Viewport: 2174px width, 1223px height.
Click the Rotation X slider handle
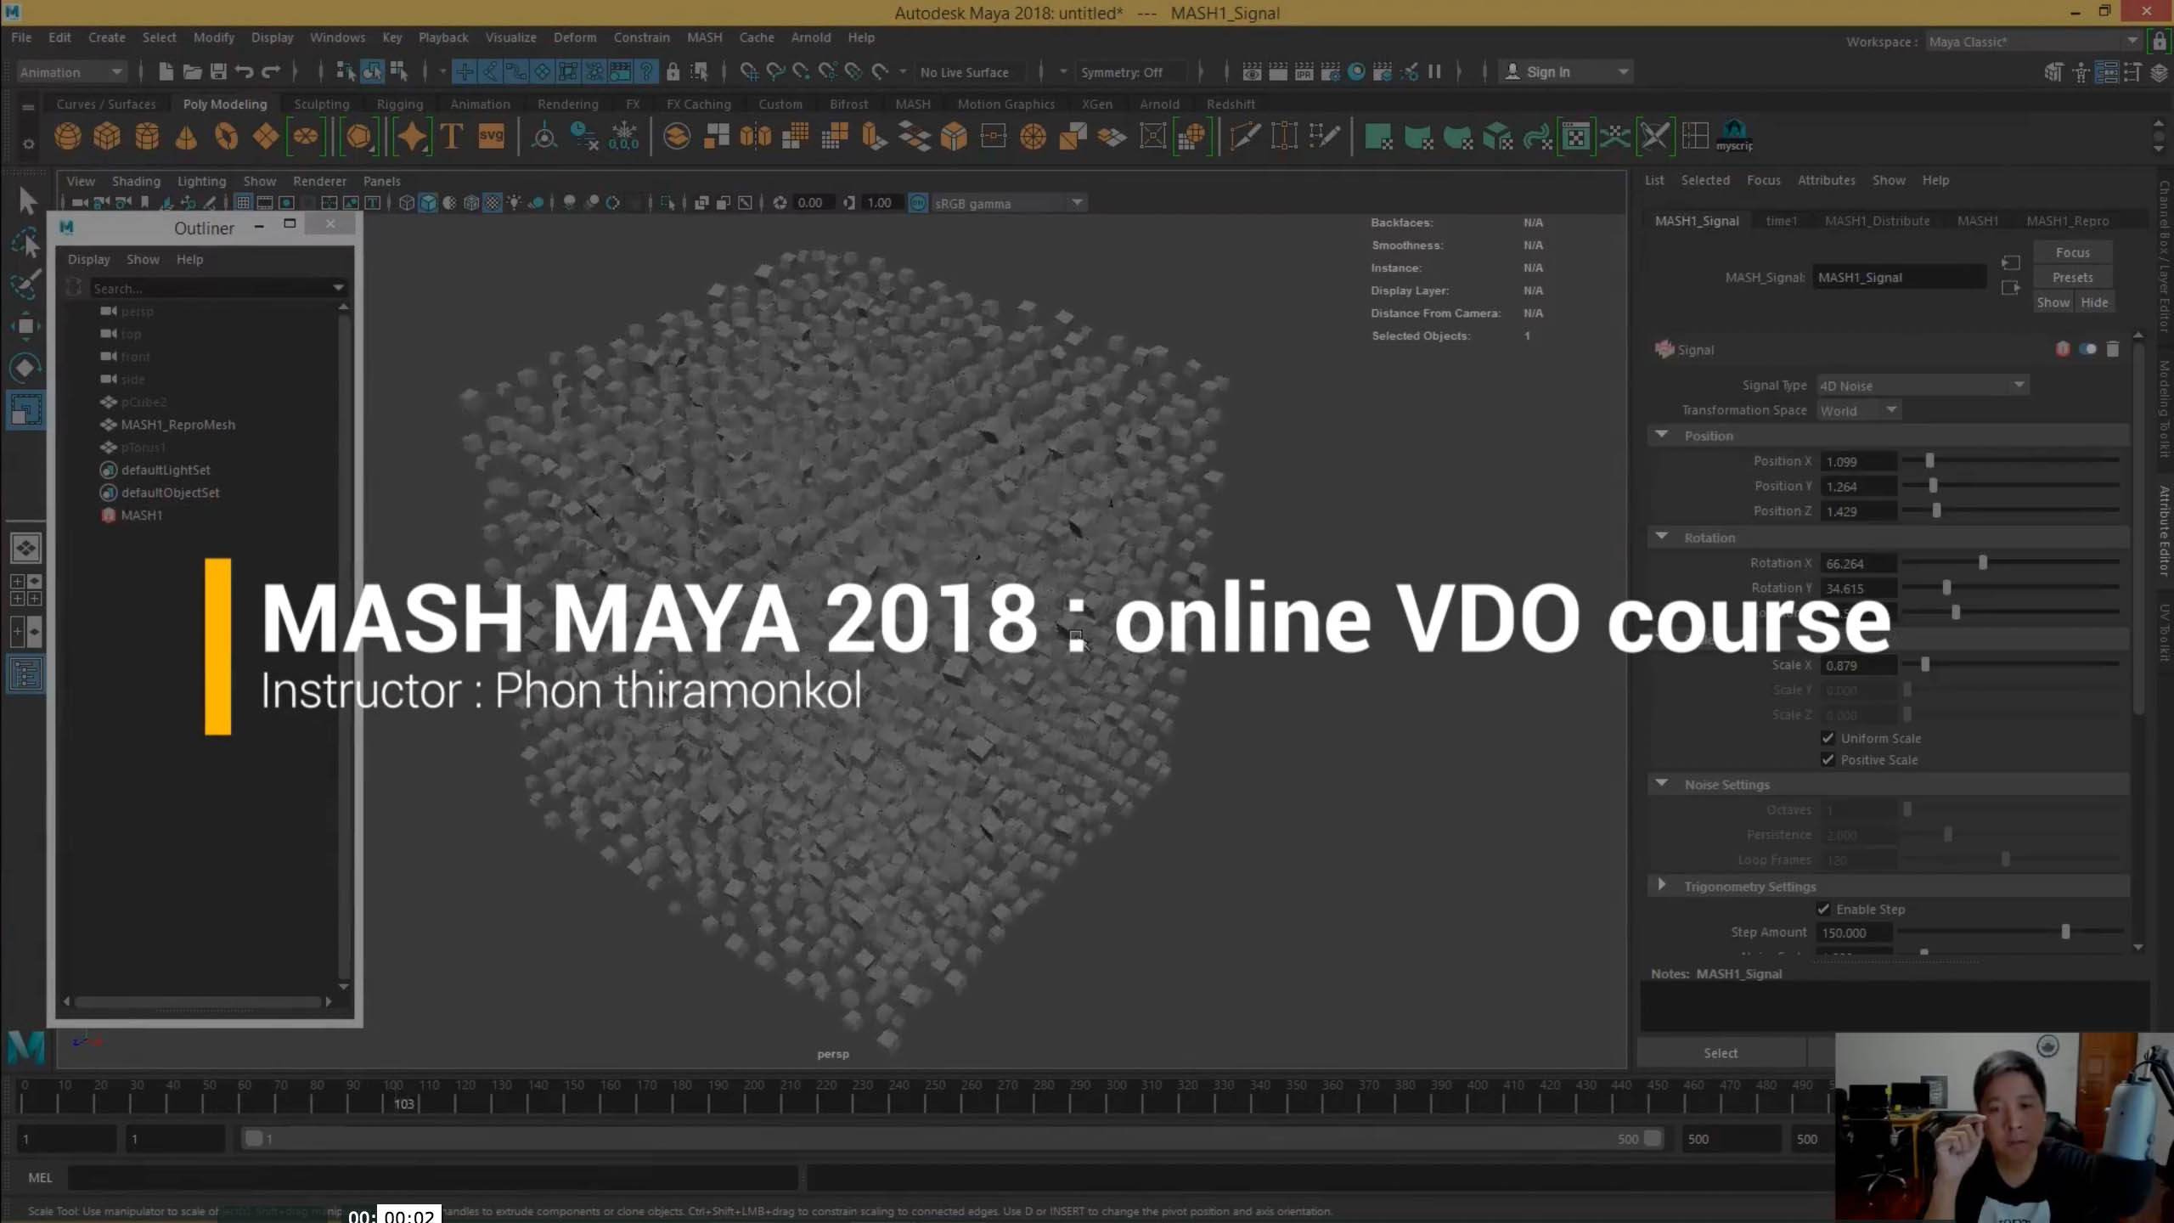(1983, 563)
